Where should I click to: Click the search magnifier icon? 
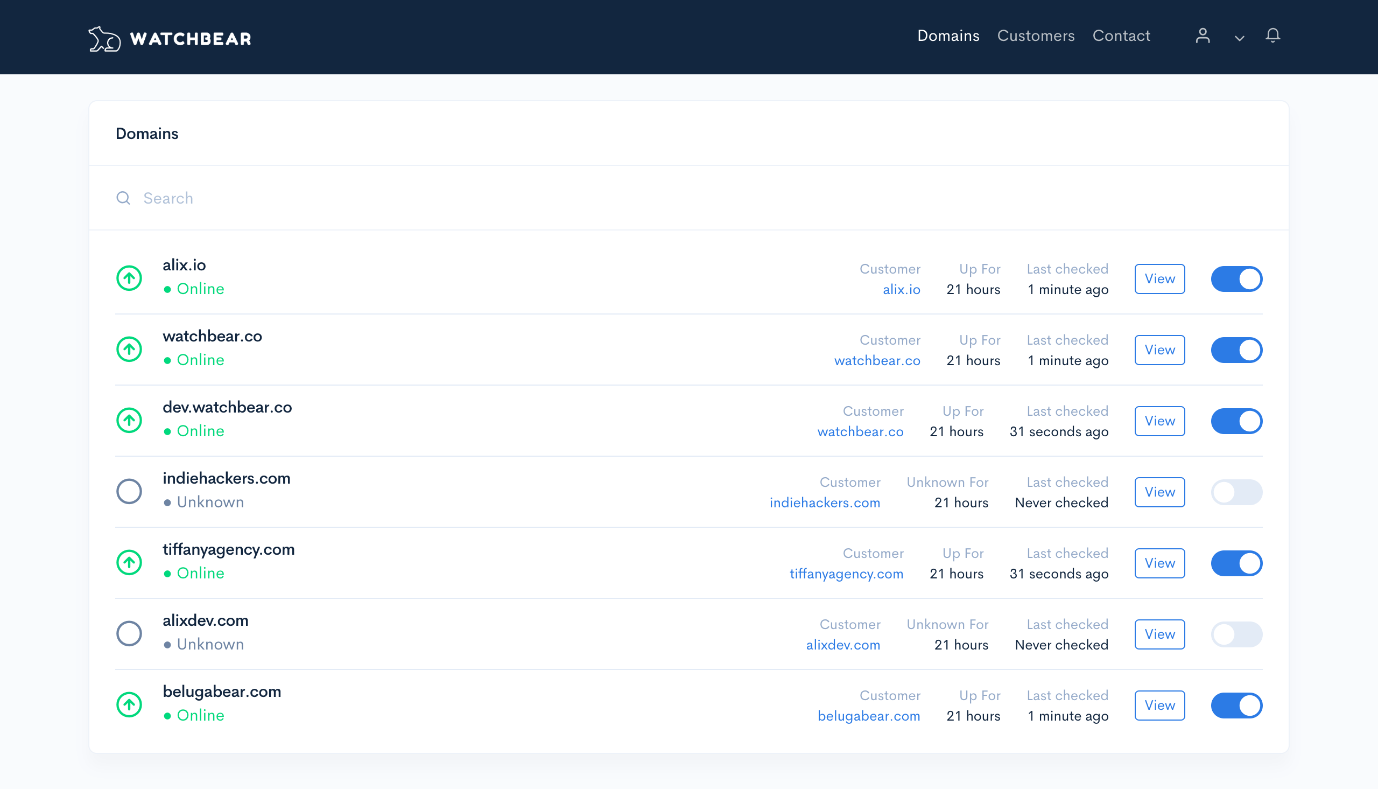pyautogui.click(x=123, y=198)
